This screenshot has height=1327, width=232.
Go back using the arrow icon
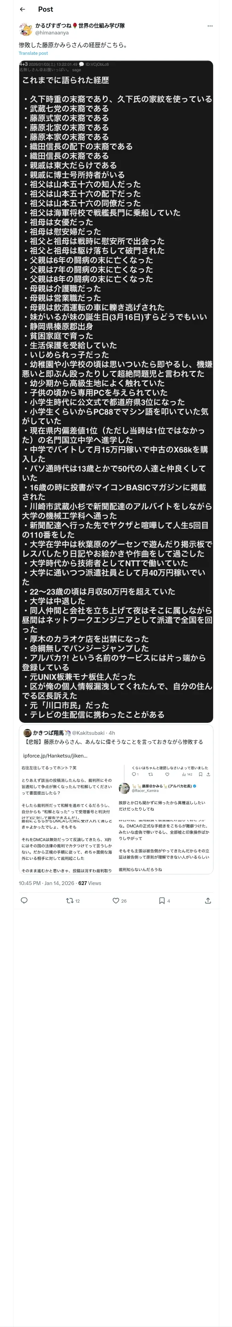tap(22, 9)
